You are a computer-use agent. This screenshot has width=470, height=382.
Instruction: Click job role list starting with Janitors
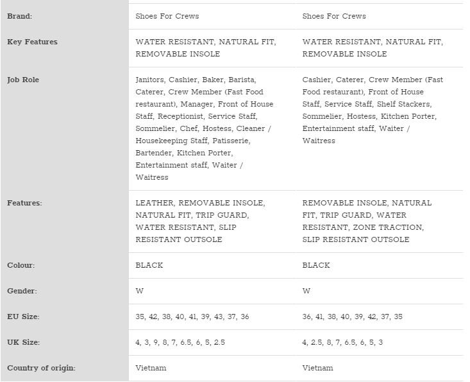[x=204, y=128]
